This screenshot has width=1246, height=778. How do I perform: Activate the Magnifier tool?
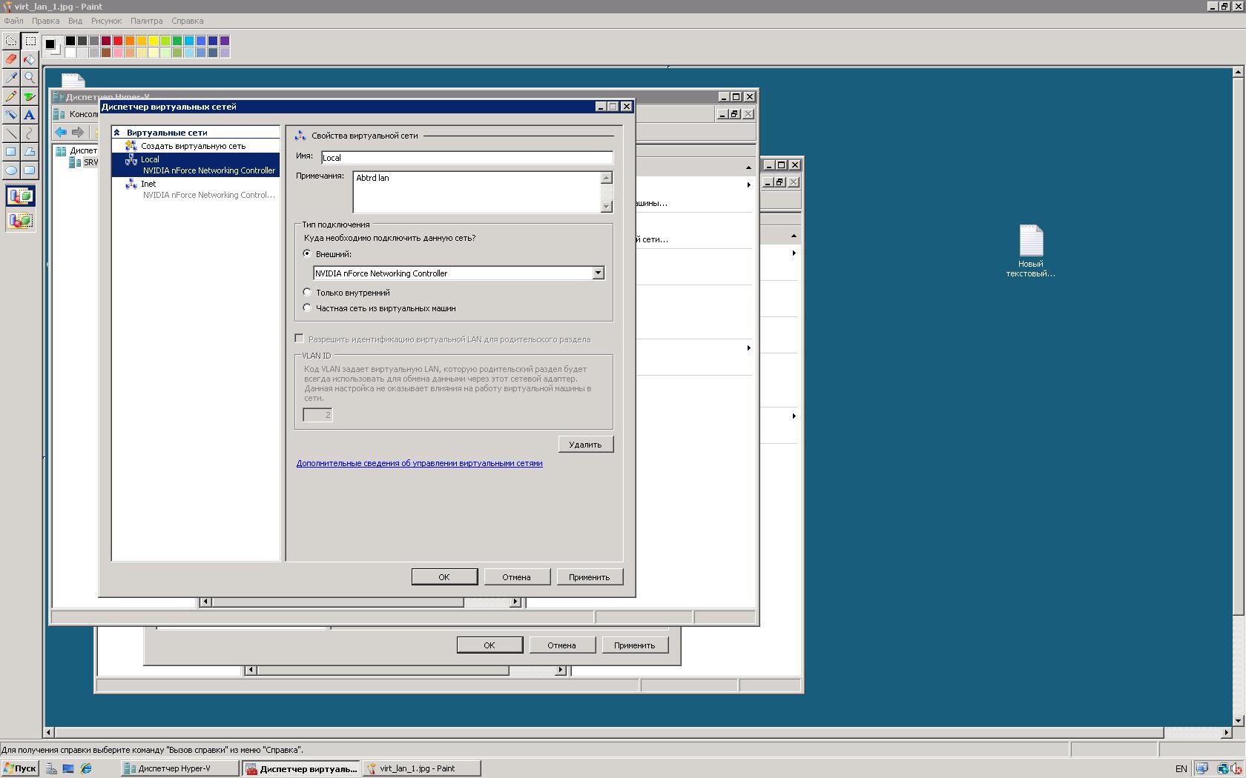coord(30,78)
